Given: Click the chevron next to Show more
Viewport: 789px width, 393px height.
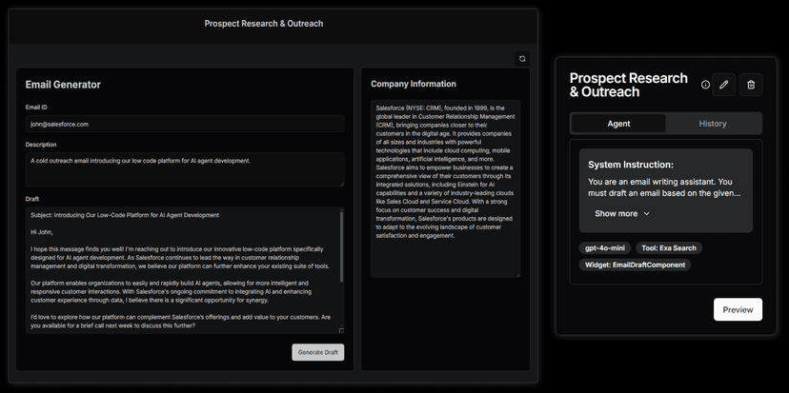Looking at the screenshot, I should pyautogui.click(x=647, y=214).
